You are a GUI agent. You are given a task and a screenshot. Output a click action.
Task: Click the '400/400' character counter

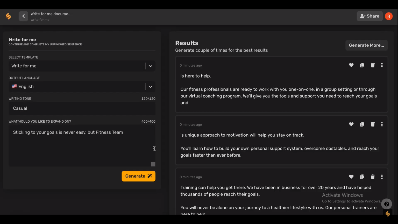coord(148,122)
